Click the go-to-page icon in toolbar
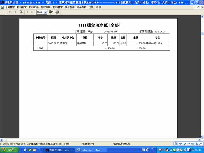Viewport: 204px width, 153px height. [21, 12]
